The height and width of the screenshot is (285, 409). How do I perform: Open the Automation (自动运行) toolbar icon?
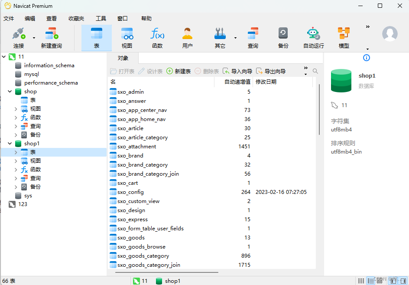(314, 38)
